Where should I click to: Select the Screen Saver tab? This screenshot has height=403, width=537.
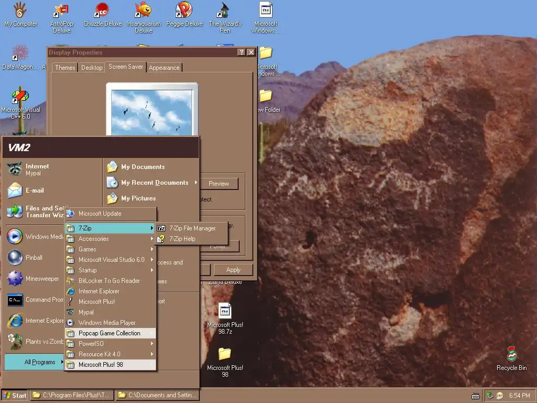pyautogui.click(x=125, y=67)
